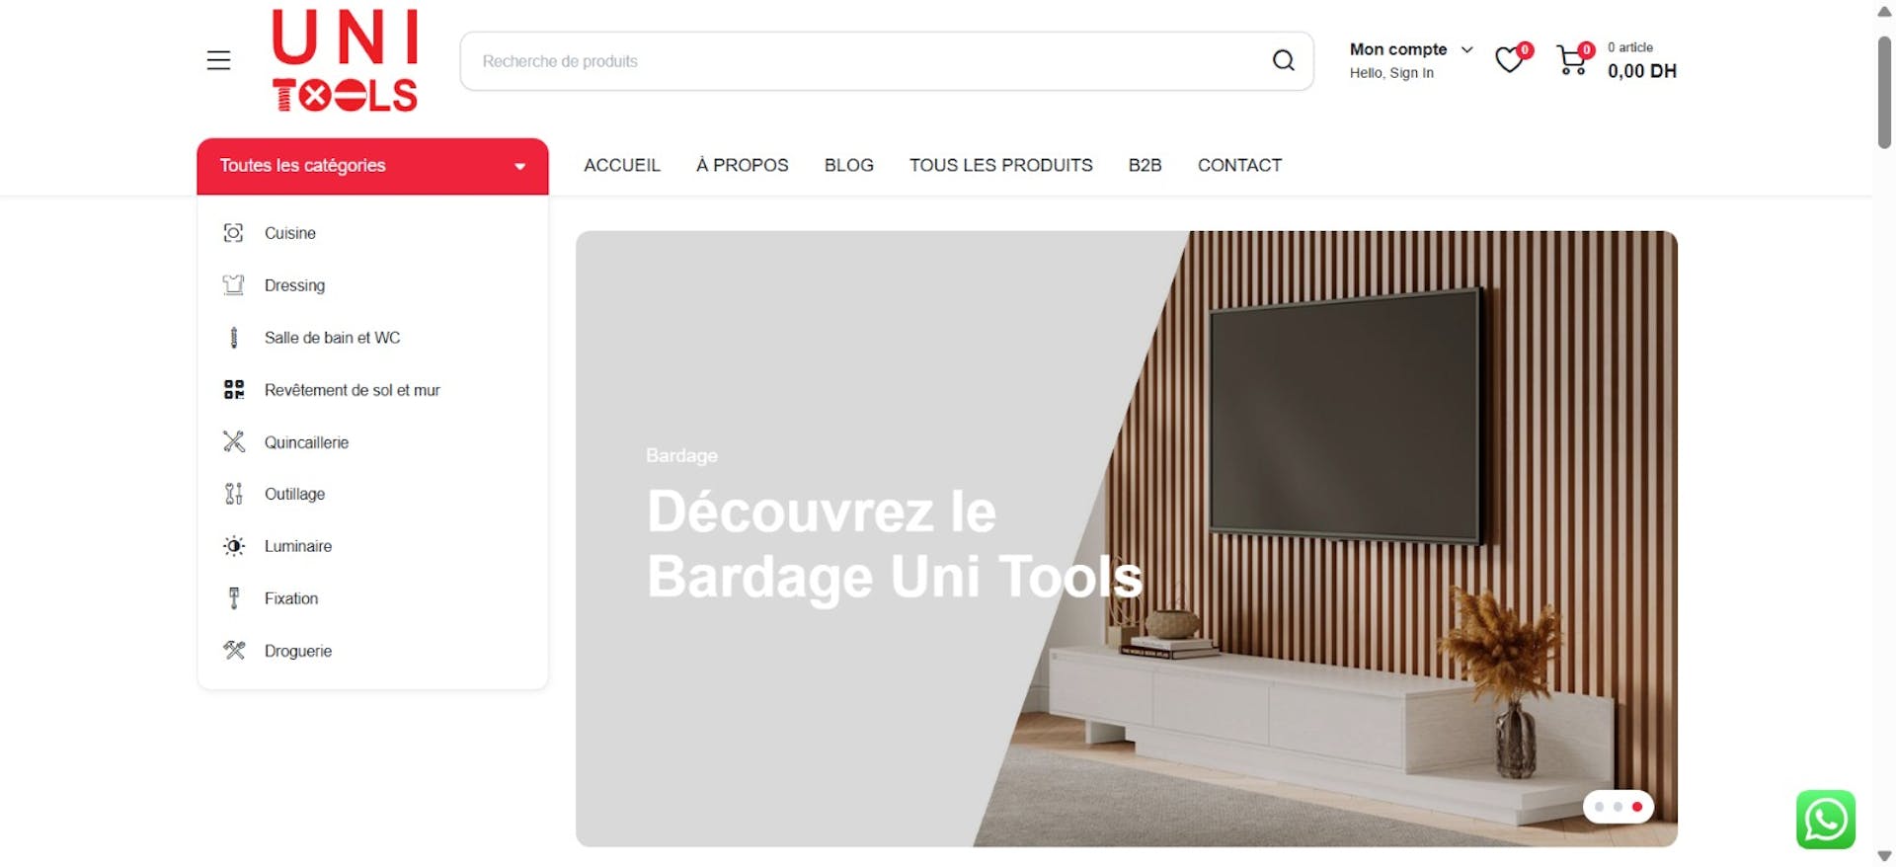This screenshot has width=1896, height=867.
Task: Click the 0,00 DH cart total
Action: pos(1641,71)
